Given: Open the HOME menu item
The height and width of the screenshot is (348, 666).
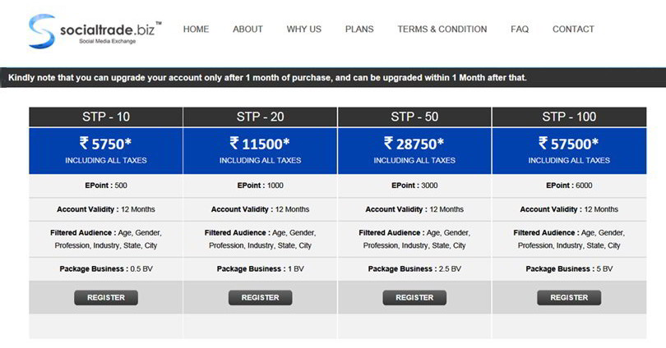Looking at the screenshot, I should (x=196, y=30).
